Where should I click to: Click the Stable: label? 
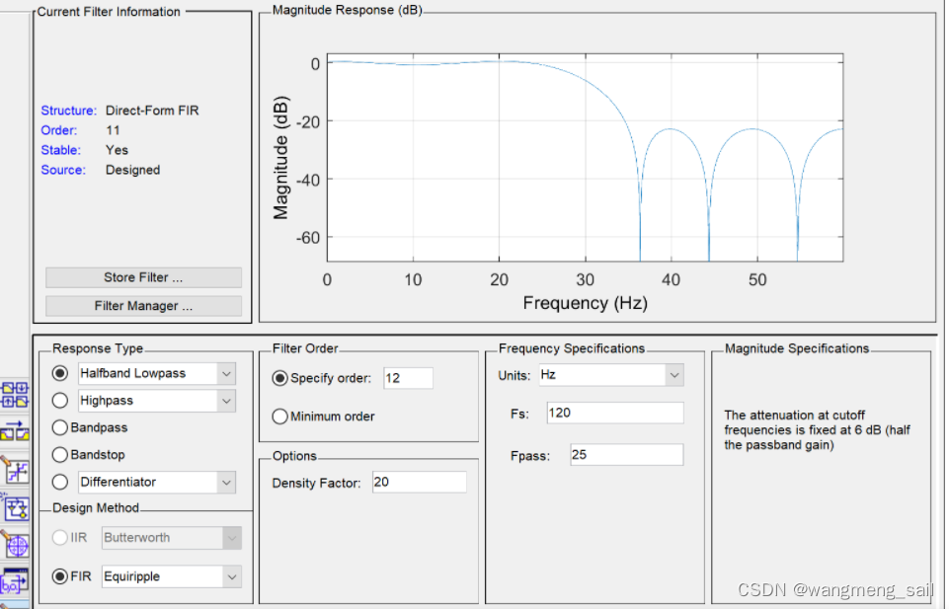pos(60,150)
